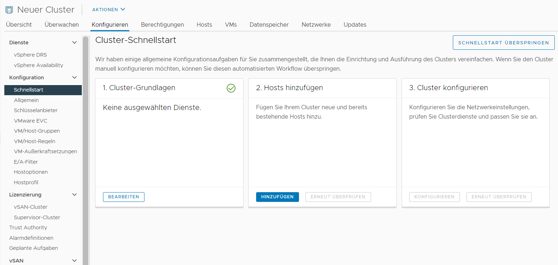The width and height of the screenshot is (558, 265).
Task: Click the 3. Cluster konfigurieren card title
Action: (x=448, y=88)
